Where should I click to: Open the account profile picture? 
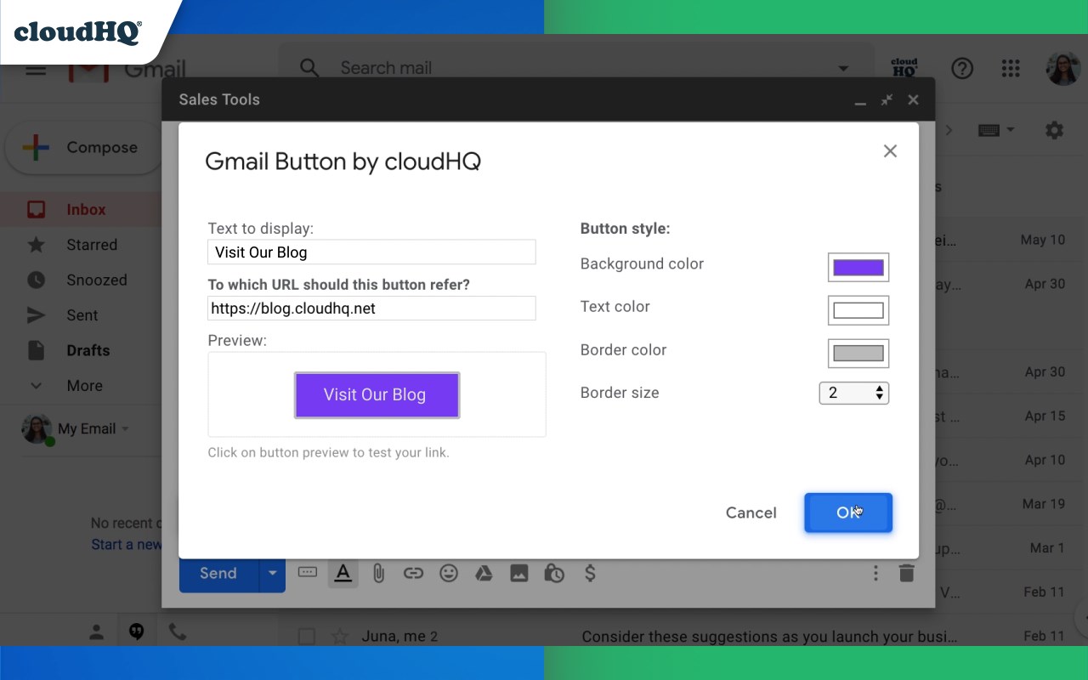[x=1062, y=69]
